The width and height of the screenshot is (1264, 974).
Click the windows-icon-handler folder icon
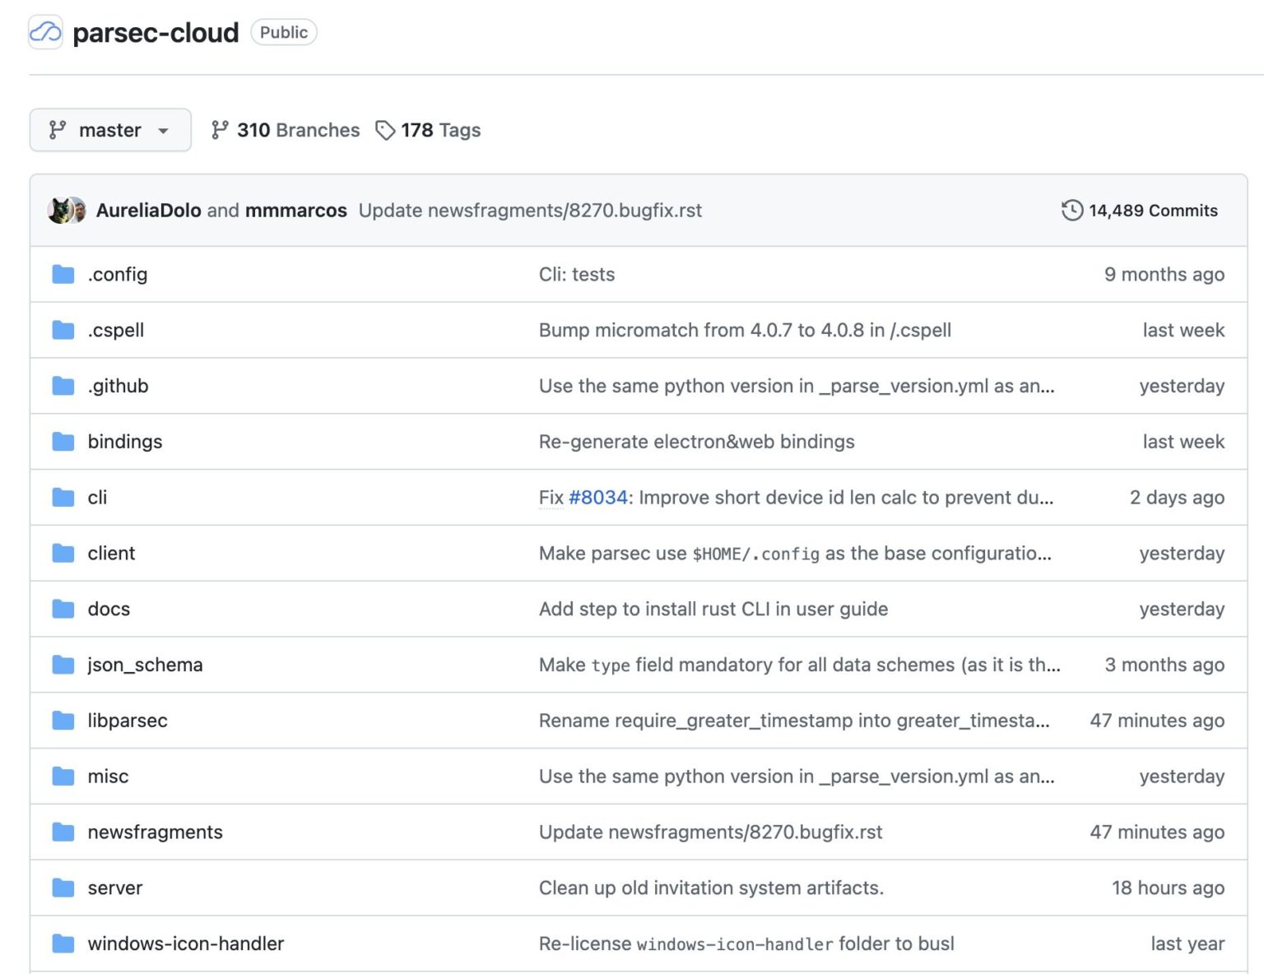pyautogui.click(x=63, y=944)
